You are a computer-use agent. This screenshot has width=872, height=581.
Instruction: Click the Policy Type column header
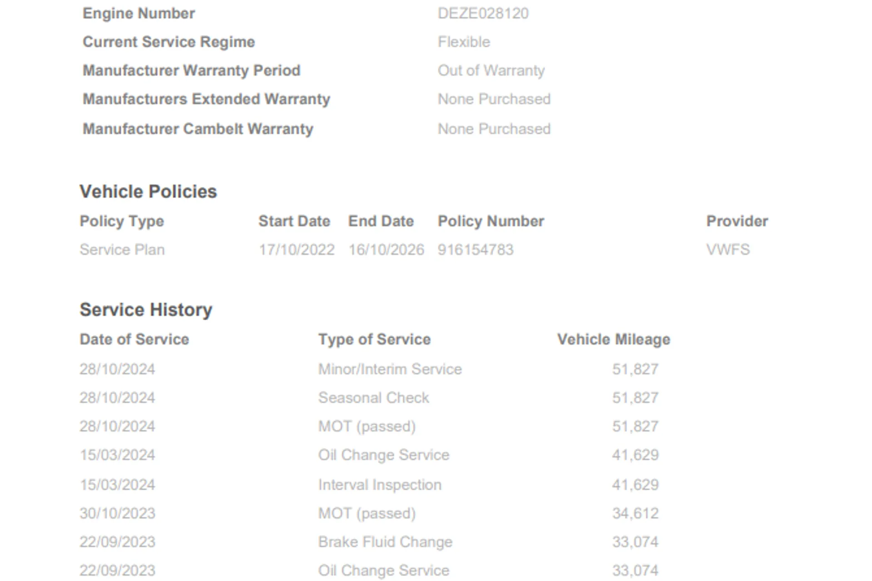122,221
